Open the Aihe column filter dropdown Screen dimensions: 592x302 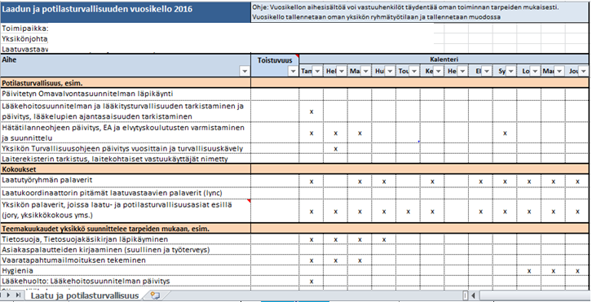coord(245,71)
